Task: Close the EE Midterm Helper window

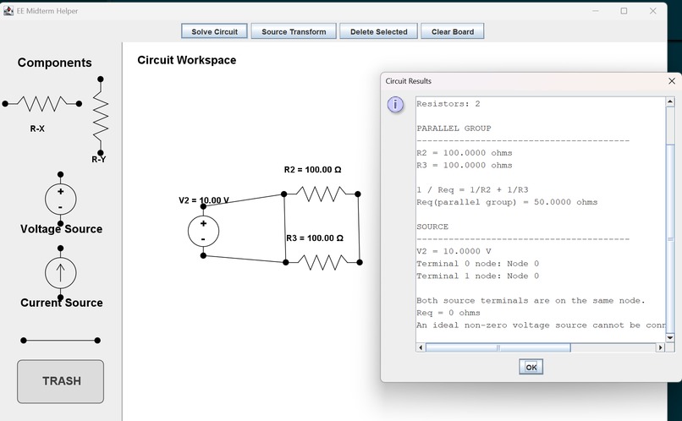Action: [653, 11]
